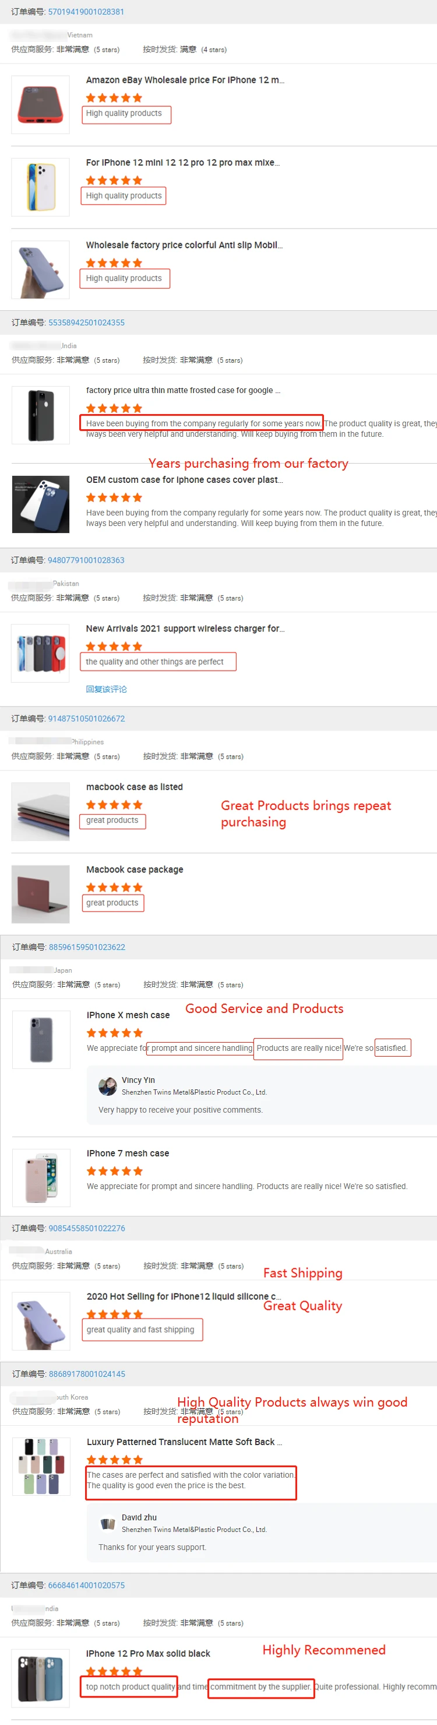This screenshot has width=437, height=1725.
Task: Open order number 66684614001020575 link
Action: (x=86, y=1585)
